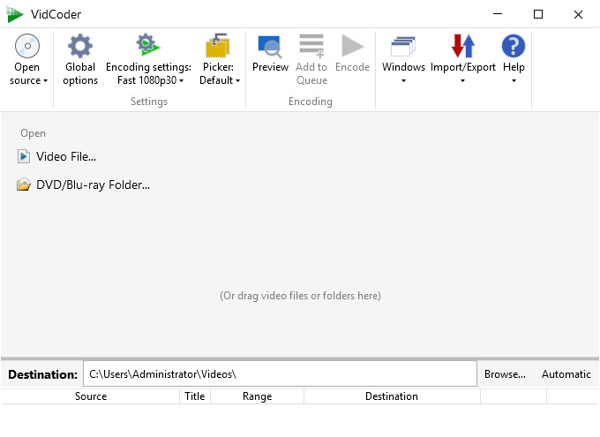Click the Source column header

(91, 396)
